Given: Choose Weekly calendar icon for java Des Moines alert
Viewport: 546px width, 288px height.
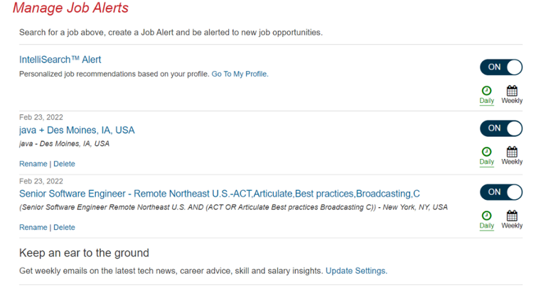Looking at the screenshot, I should point(512,152).
